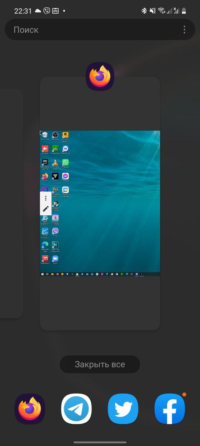Launch Firefox from the bottom dock
The image size is (200, 446).
point(30,409)
